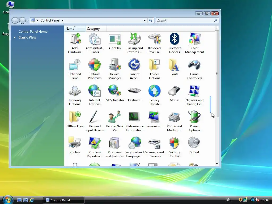Open Phone and Modem Options

(174, 121)
